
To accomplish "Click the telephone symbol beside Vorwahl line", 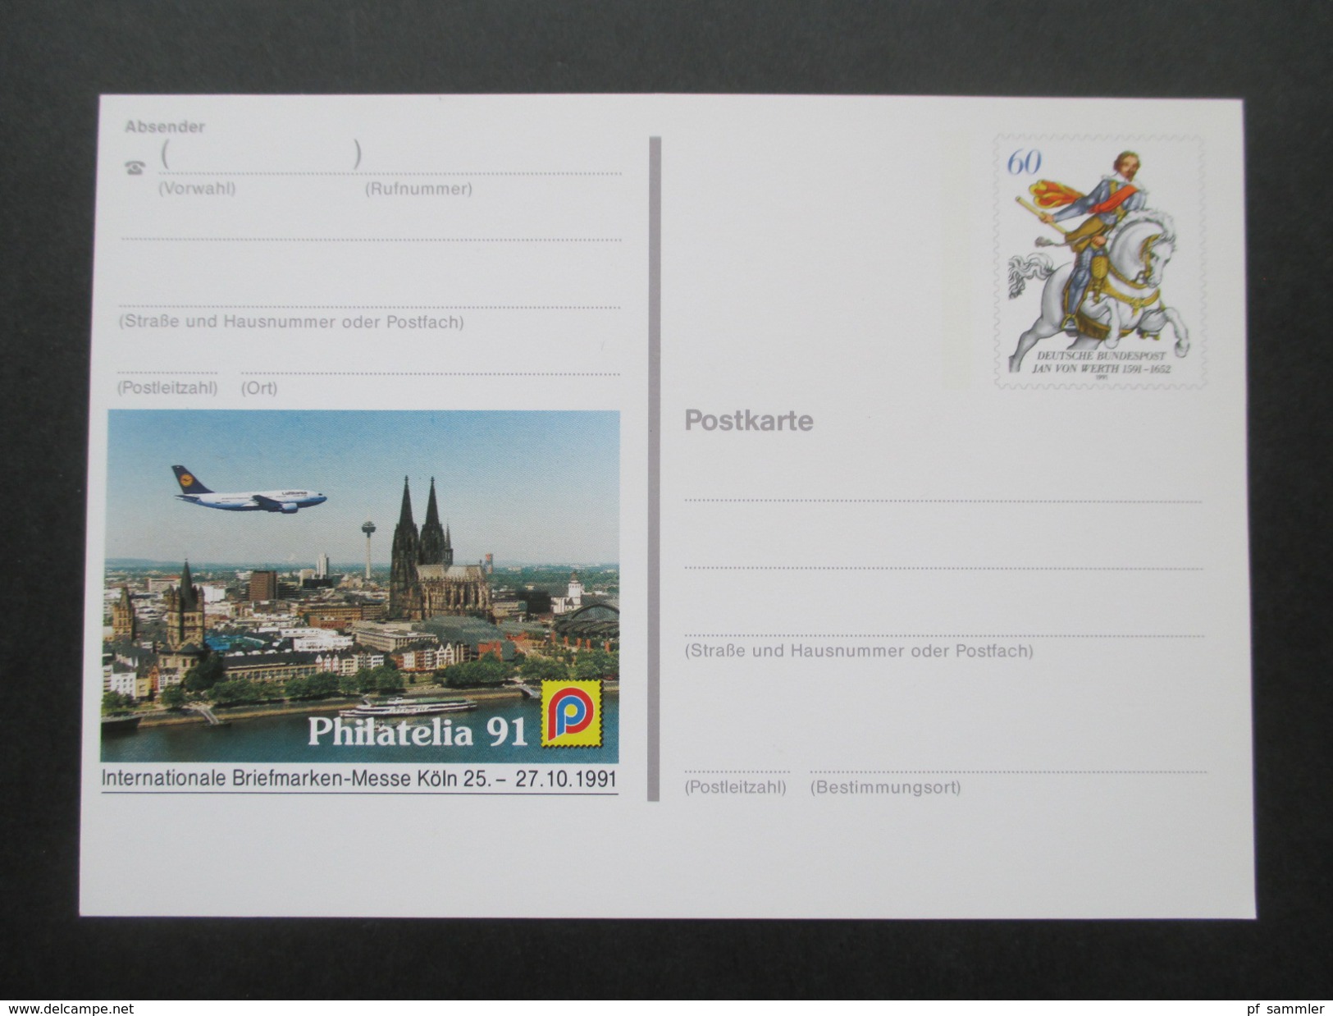I will coord(135,167).
